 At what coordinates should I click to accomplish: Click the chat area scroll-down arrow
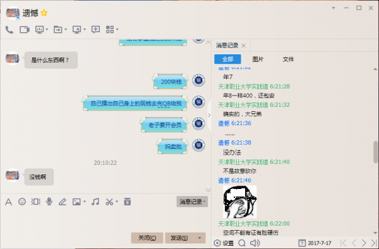point(208,190)
